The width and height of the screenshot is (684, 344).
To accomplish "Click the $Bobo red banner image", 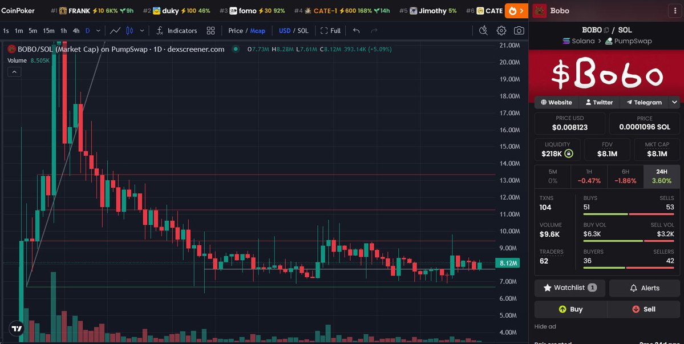I will [x=606, y=73].
